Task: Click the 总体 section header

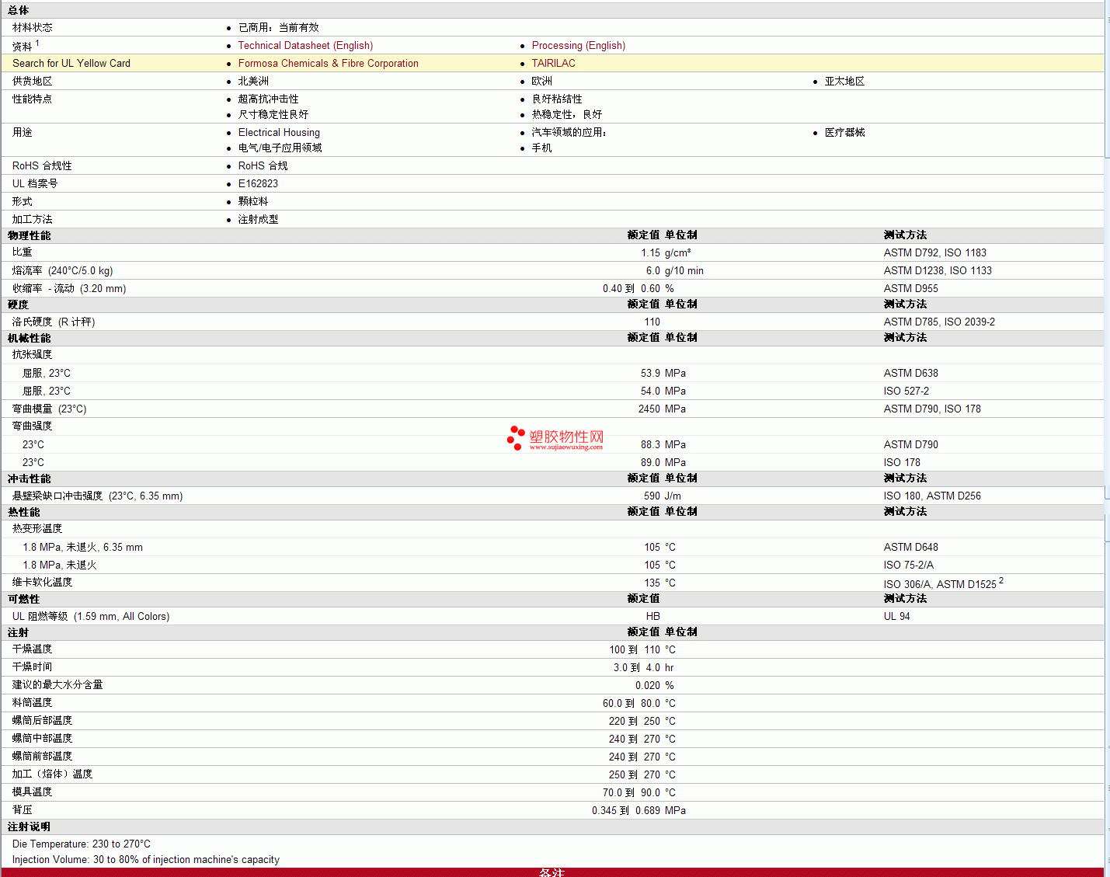Action: click(x=19, y=10)
